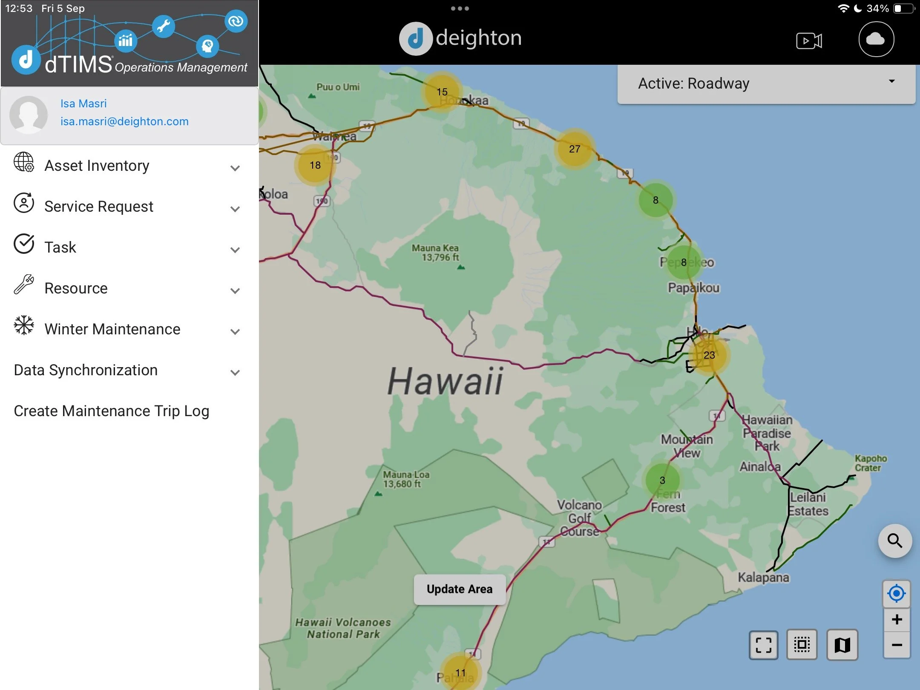920x690 pixels.
Task: Toggle fullscreen map view icon
Action: pyautogui.click(x=763, y=645)
